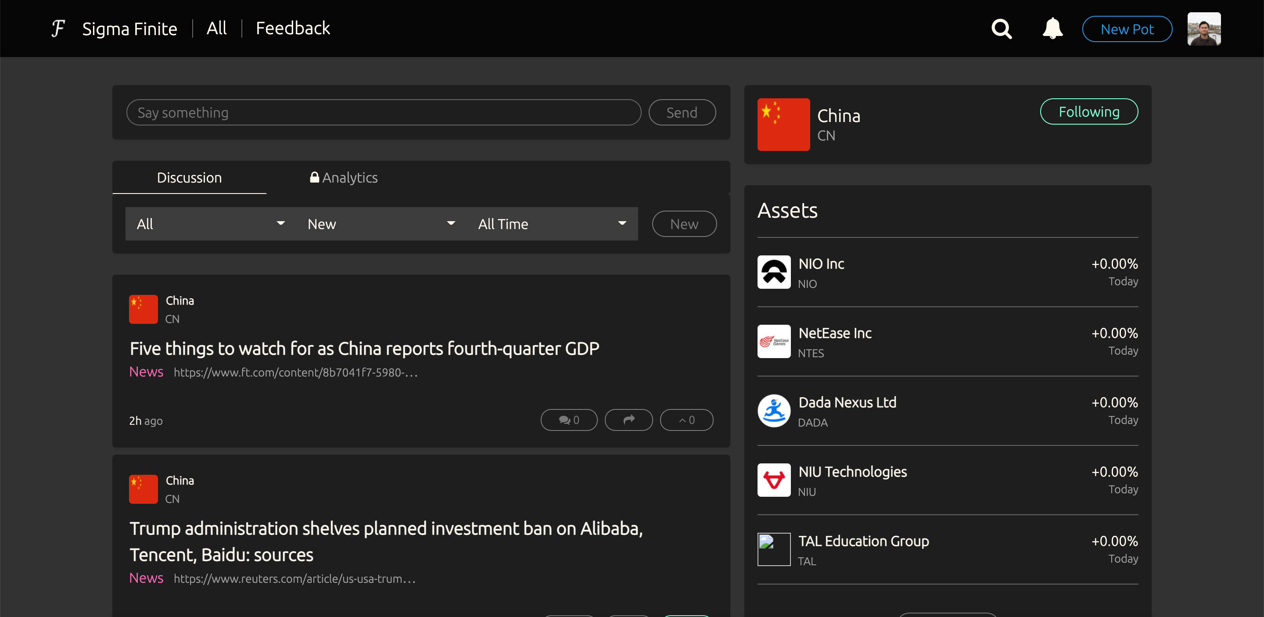The width and height of the screenshot is (1264, 617).
Task: Click NIO Inc logo icon
Action: (773, 272)
